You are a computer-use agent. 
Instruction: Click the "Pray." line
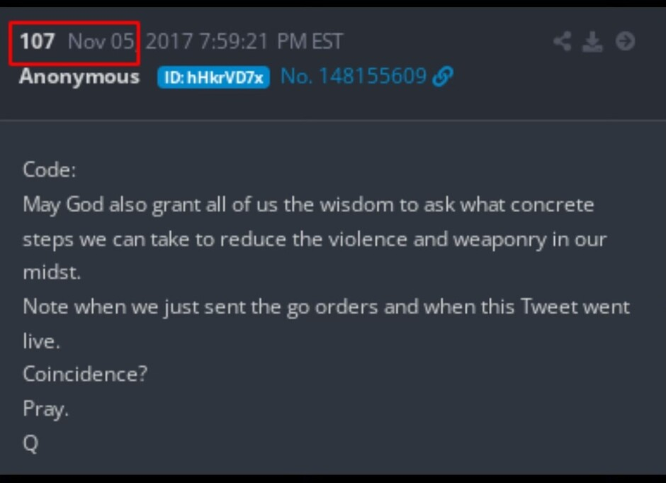click(45, 409)
